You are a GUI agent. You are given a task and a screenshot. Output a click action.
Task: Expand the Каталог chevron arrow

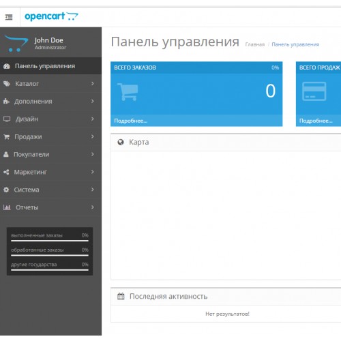[x=93, y=83]
